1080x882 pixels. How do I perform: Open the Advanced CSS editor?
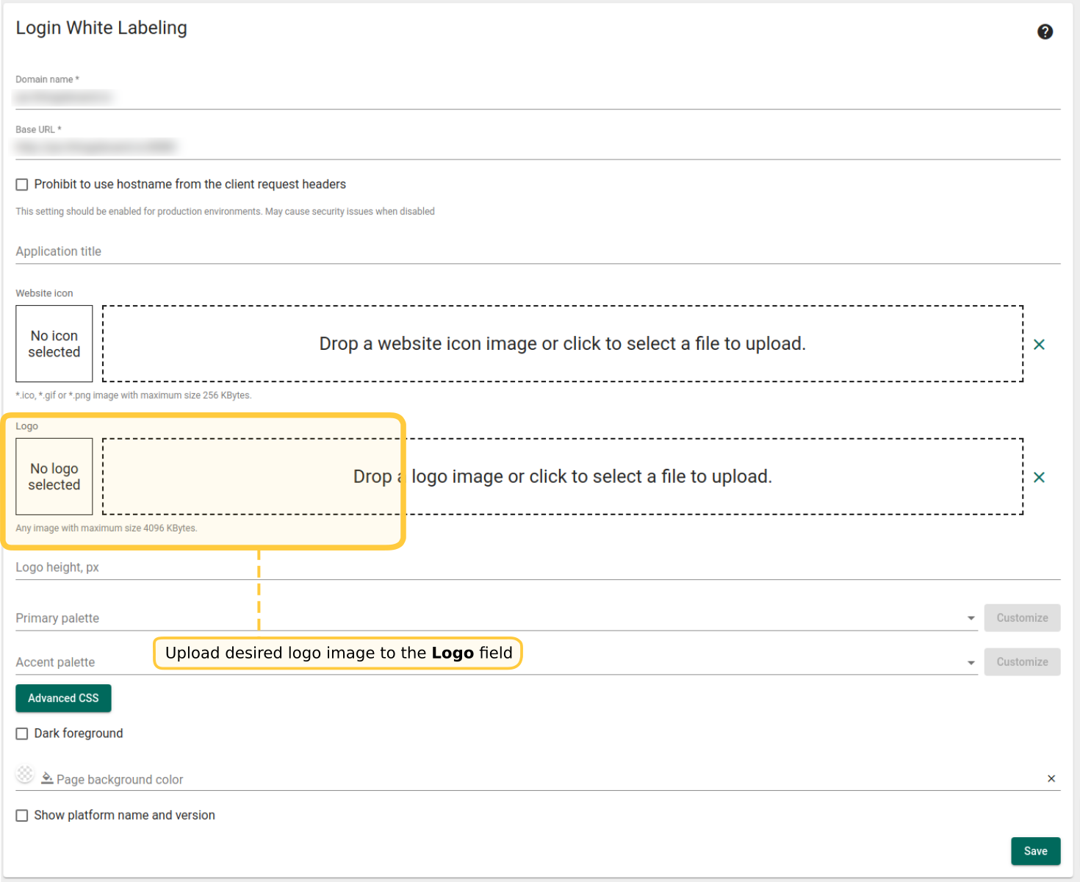tap(63, 698)
